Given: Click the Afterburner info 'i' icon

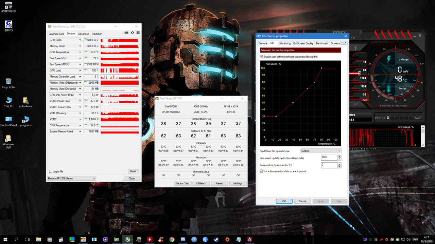Looking at the screenshot, I should point(356,48).
